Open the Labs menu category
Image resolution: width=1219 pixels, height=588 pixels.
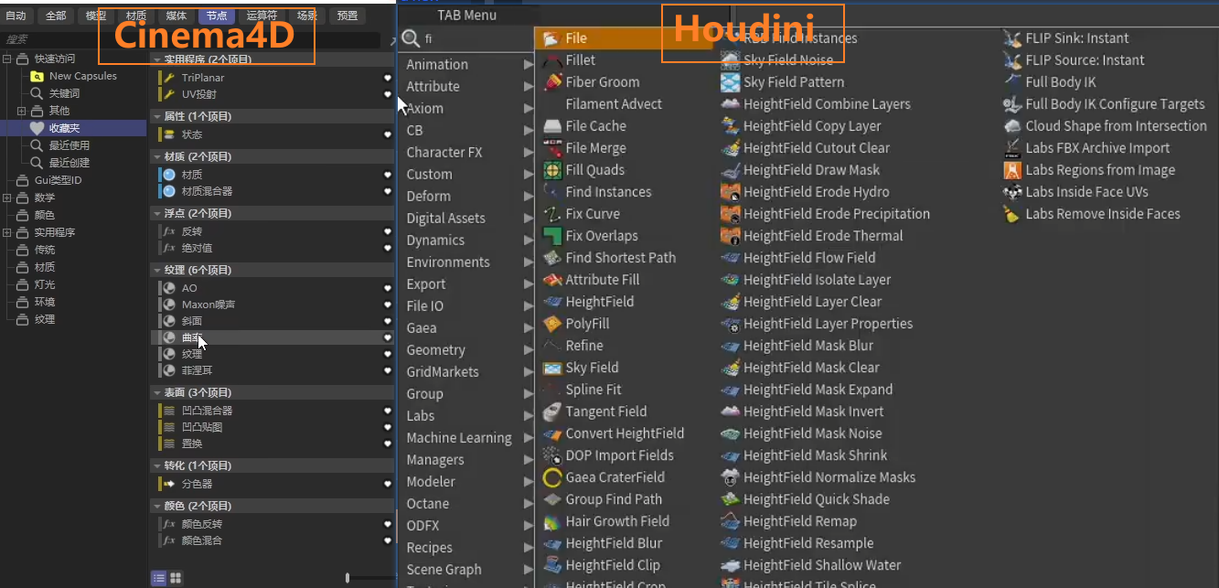tap(421, 416)
